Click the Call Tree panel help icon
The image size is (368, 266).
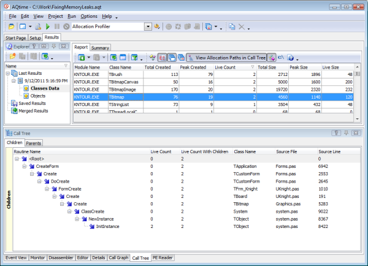click(336, 133)
